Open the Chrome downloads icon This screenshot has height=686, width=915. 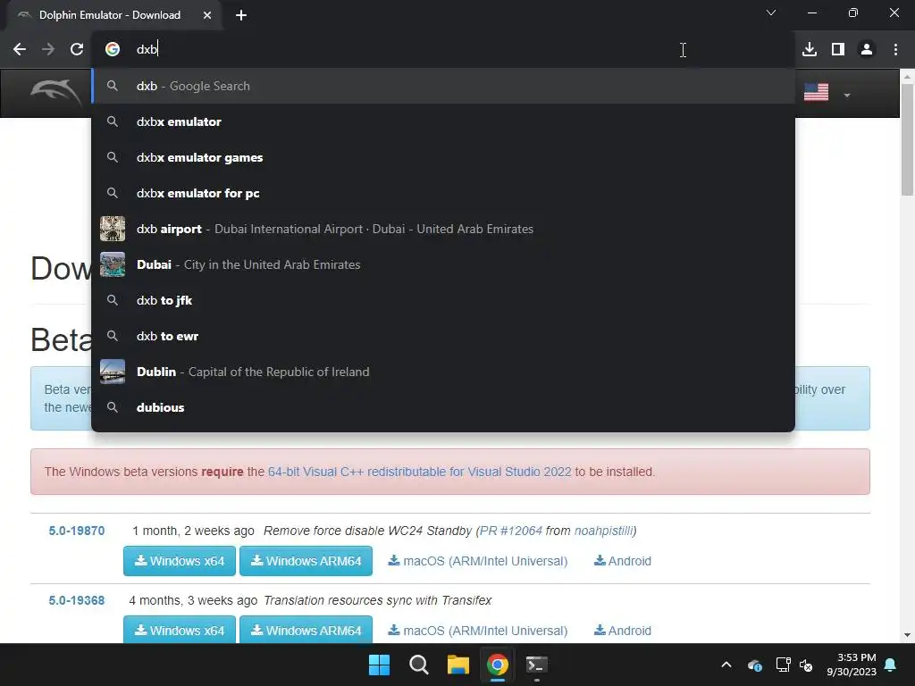[810, 50]
